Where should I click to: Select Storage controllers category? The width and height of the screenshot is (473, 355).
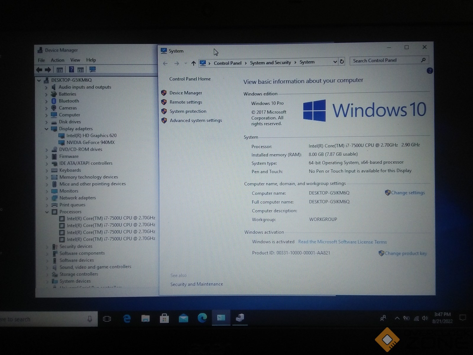click(79, 274)
